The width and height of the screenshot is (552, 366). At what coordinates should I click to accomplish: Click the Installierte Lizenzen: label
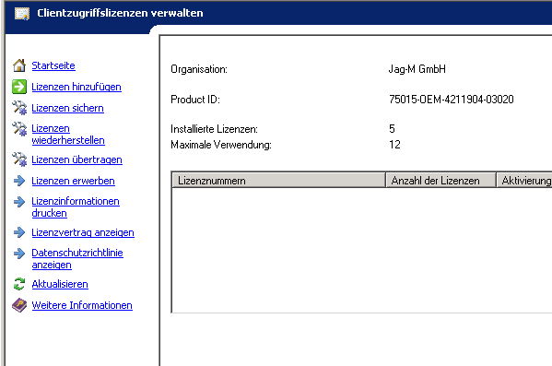click(x=214, y=129)
